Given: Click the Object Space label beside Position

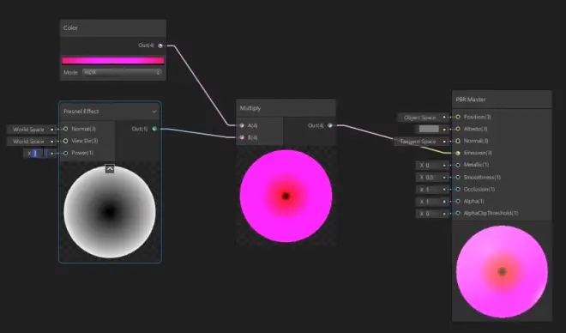Looking at the screenshot, I should 419,118.
